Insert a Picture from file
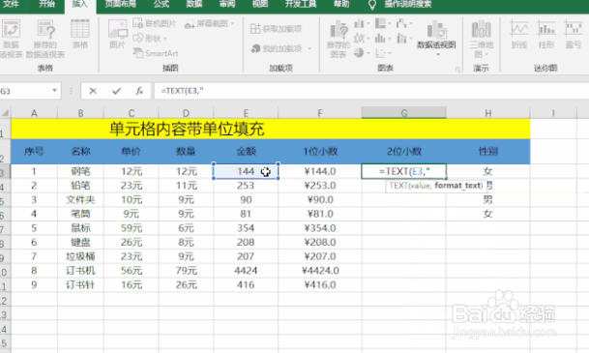The height and width of the screenshot is (353, 589). coord(118,35)
